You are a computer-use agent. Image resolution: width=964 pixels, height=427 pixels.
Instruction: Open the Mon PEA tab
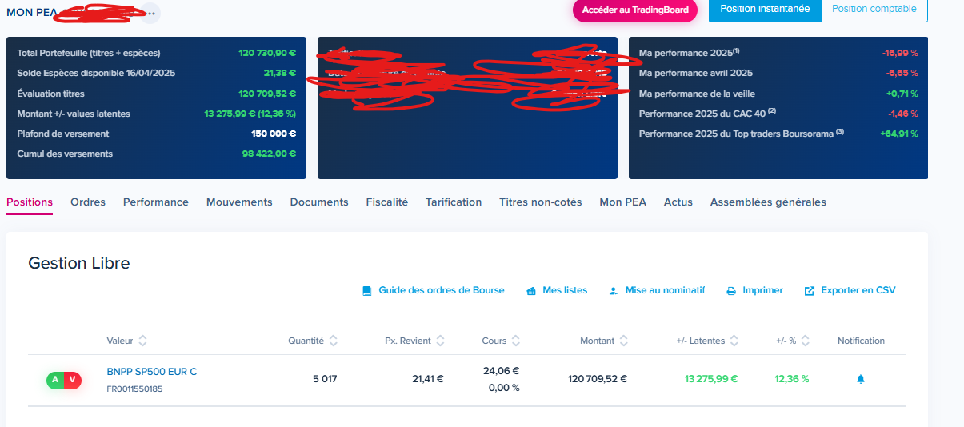point(623,202)
